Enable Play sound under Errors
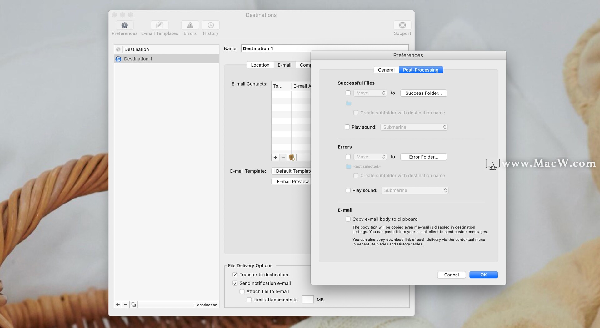Image resolution: width=600 pixels, height=328 pixels. tap(348, 190)
